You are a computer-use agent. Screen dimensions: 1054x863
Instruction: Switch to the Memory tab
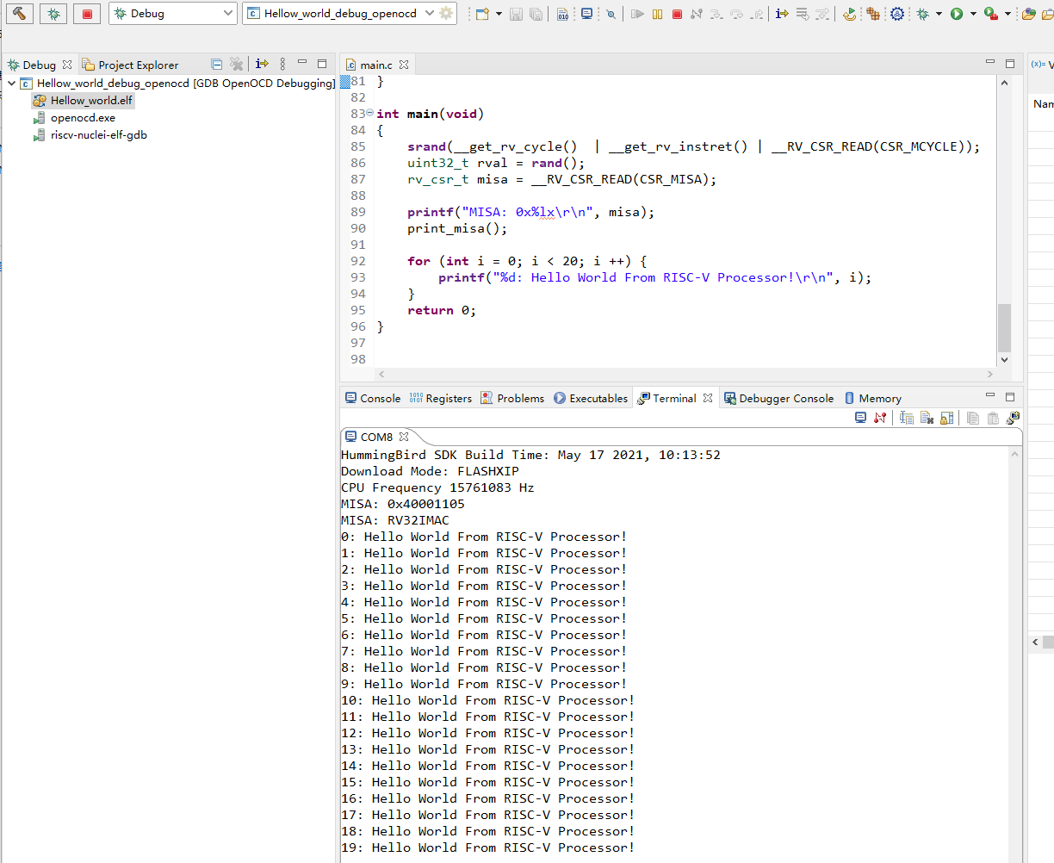pos(873,398)
